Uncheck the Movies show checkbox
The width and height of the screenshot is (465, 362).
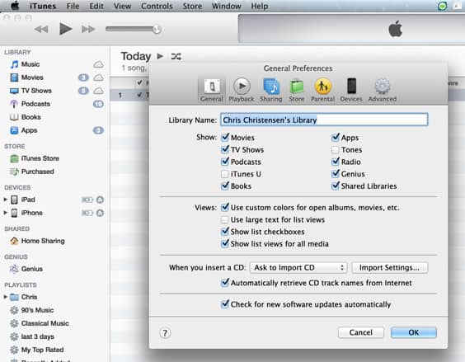225,138
